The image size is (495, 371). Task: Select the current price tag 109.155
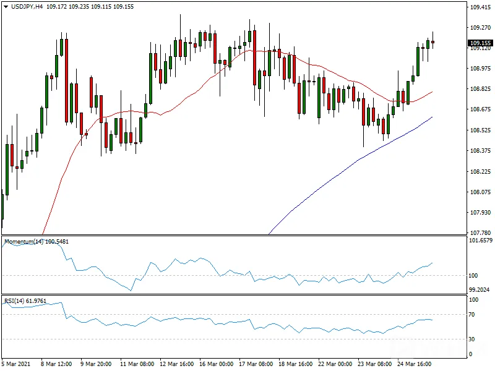480,43
